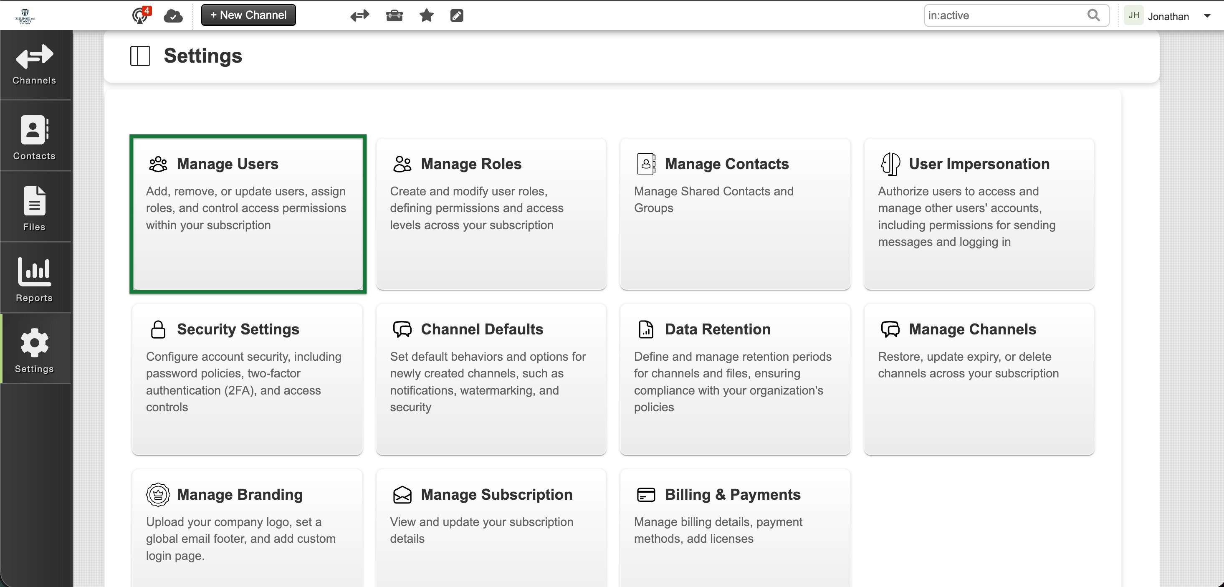Click the Jonathan username text
This screenshot has width=1224, height=587.
click(x=1168, y=16)
